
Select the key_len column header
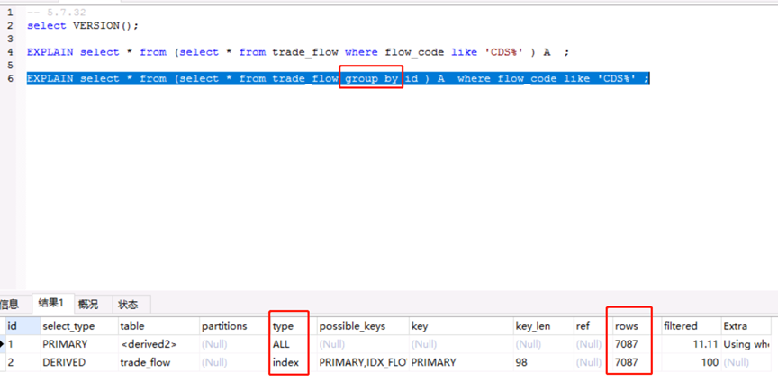[x=543, y=326]
